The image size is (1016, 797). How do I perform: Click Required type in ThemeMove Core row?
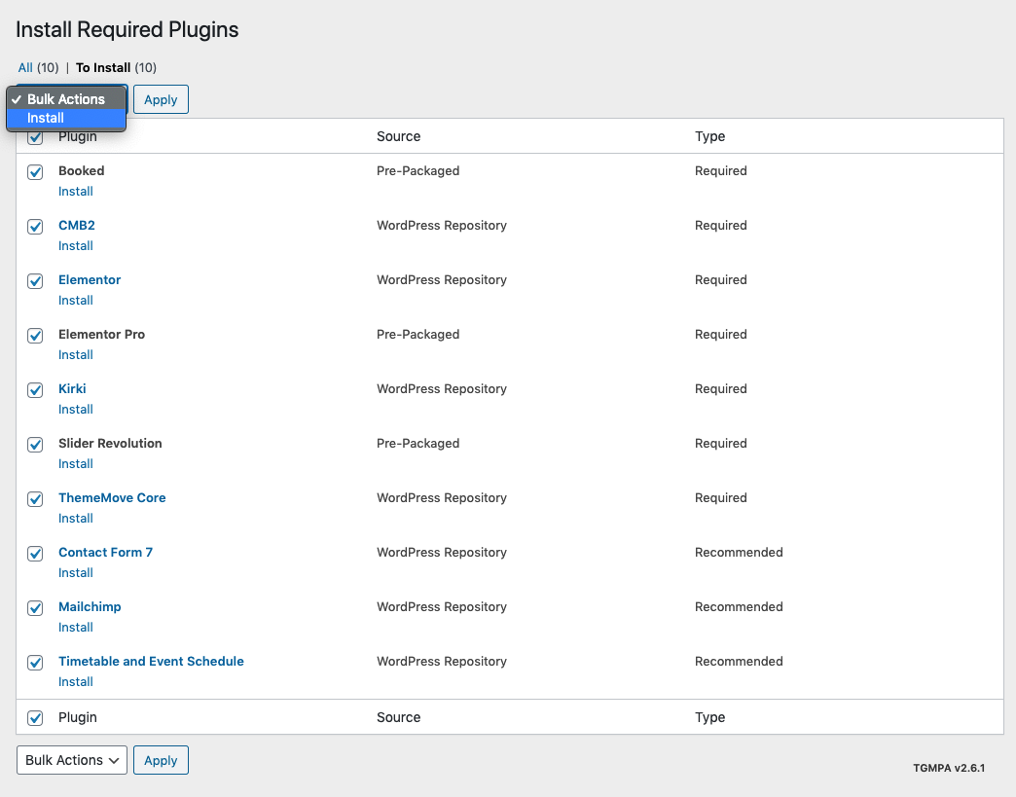pos(720,497)
